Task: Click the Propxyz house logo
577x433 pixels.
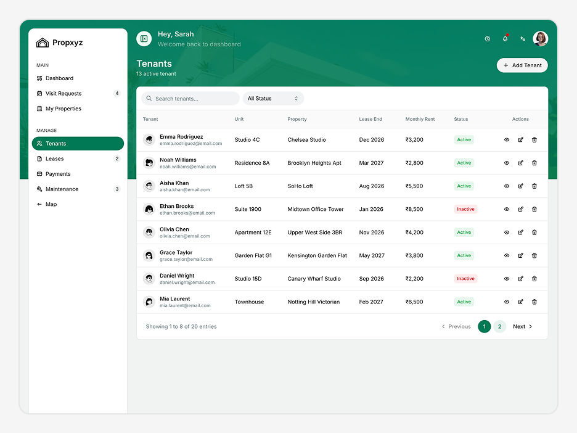Action: [43, 43]
